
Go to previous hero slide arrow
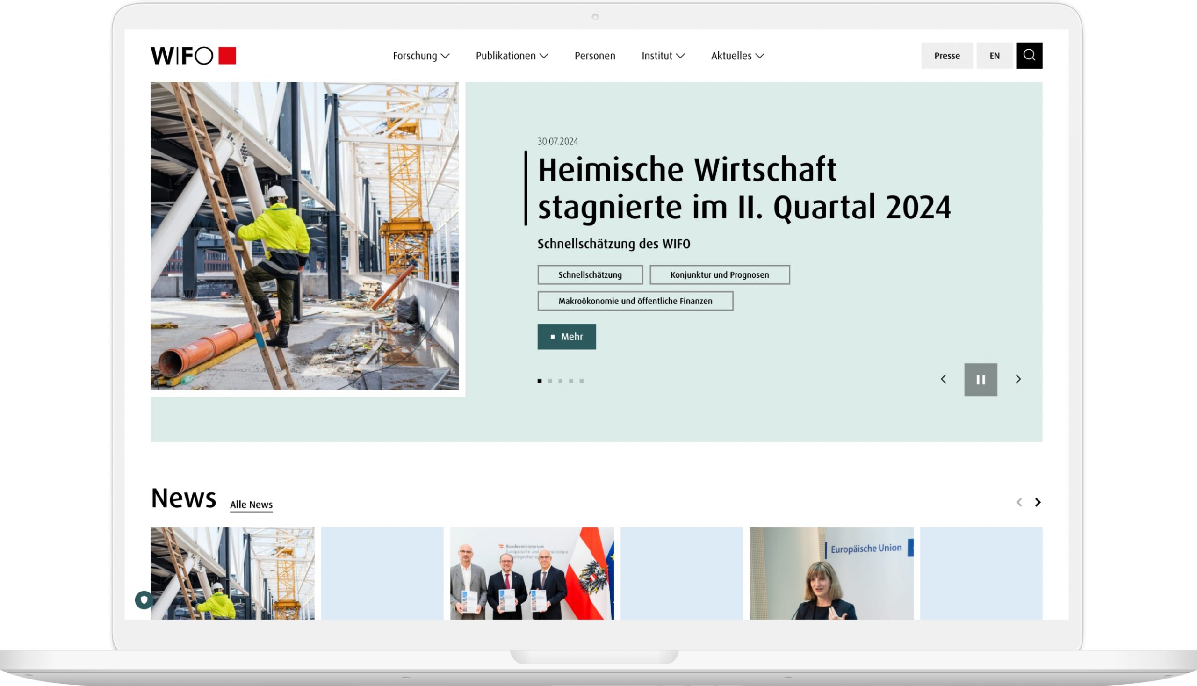pos(943,379)
